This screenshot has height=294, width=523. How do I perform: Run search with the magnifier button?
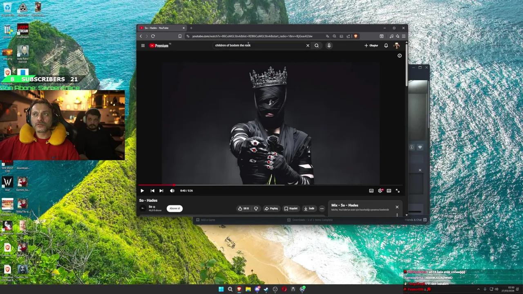pos(316,45)
